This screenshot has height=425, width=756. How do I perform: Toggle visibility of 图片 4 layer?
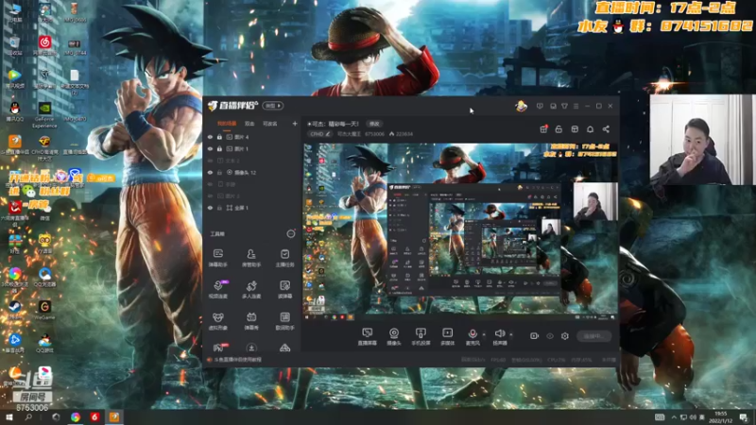(210, 137)
